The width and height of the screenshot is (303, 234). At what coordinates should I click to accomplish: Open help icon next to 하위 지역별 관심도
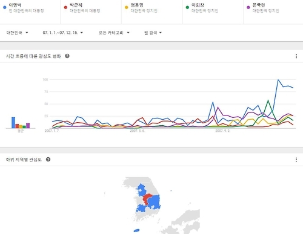[48, 160]
